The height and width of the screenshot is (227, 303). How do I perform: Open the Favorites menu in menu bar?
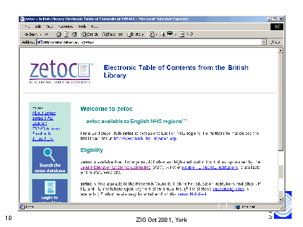(x=66, y=26)
